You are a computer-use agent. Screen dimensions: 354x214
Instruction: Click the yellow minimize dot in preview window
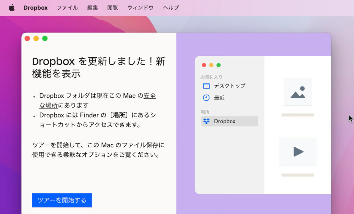211,65
